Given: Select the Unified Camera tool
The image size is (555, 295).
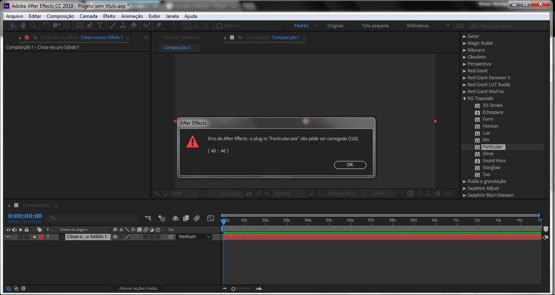Looking at the screenshot, I should tap(56, 26).
